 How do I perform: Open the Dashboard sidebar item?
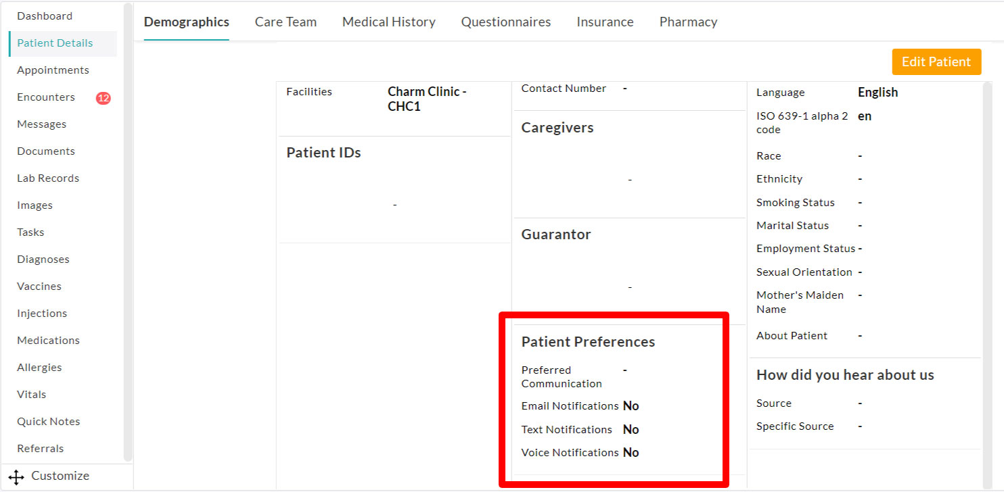(x=45, y=16)
